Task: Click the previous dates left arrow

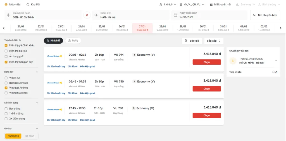Action: [4, 28]
